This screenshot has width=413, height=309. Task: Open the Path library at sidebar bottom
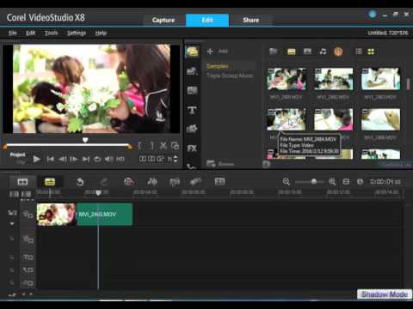(192, 166)
